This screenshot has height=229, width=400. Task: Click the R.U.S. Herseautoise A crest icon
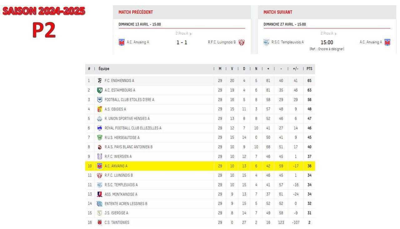(100, 138)
